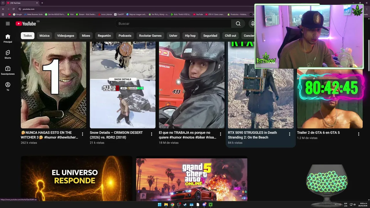Viewport: 370px width, 208px height.
Task: Click the magnifier search button
Action: click(238, 24)
